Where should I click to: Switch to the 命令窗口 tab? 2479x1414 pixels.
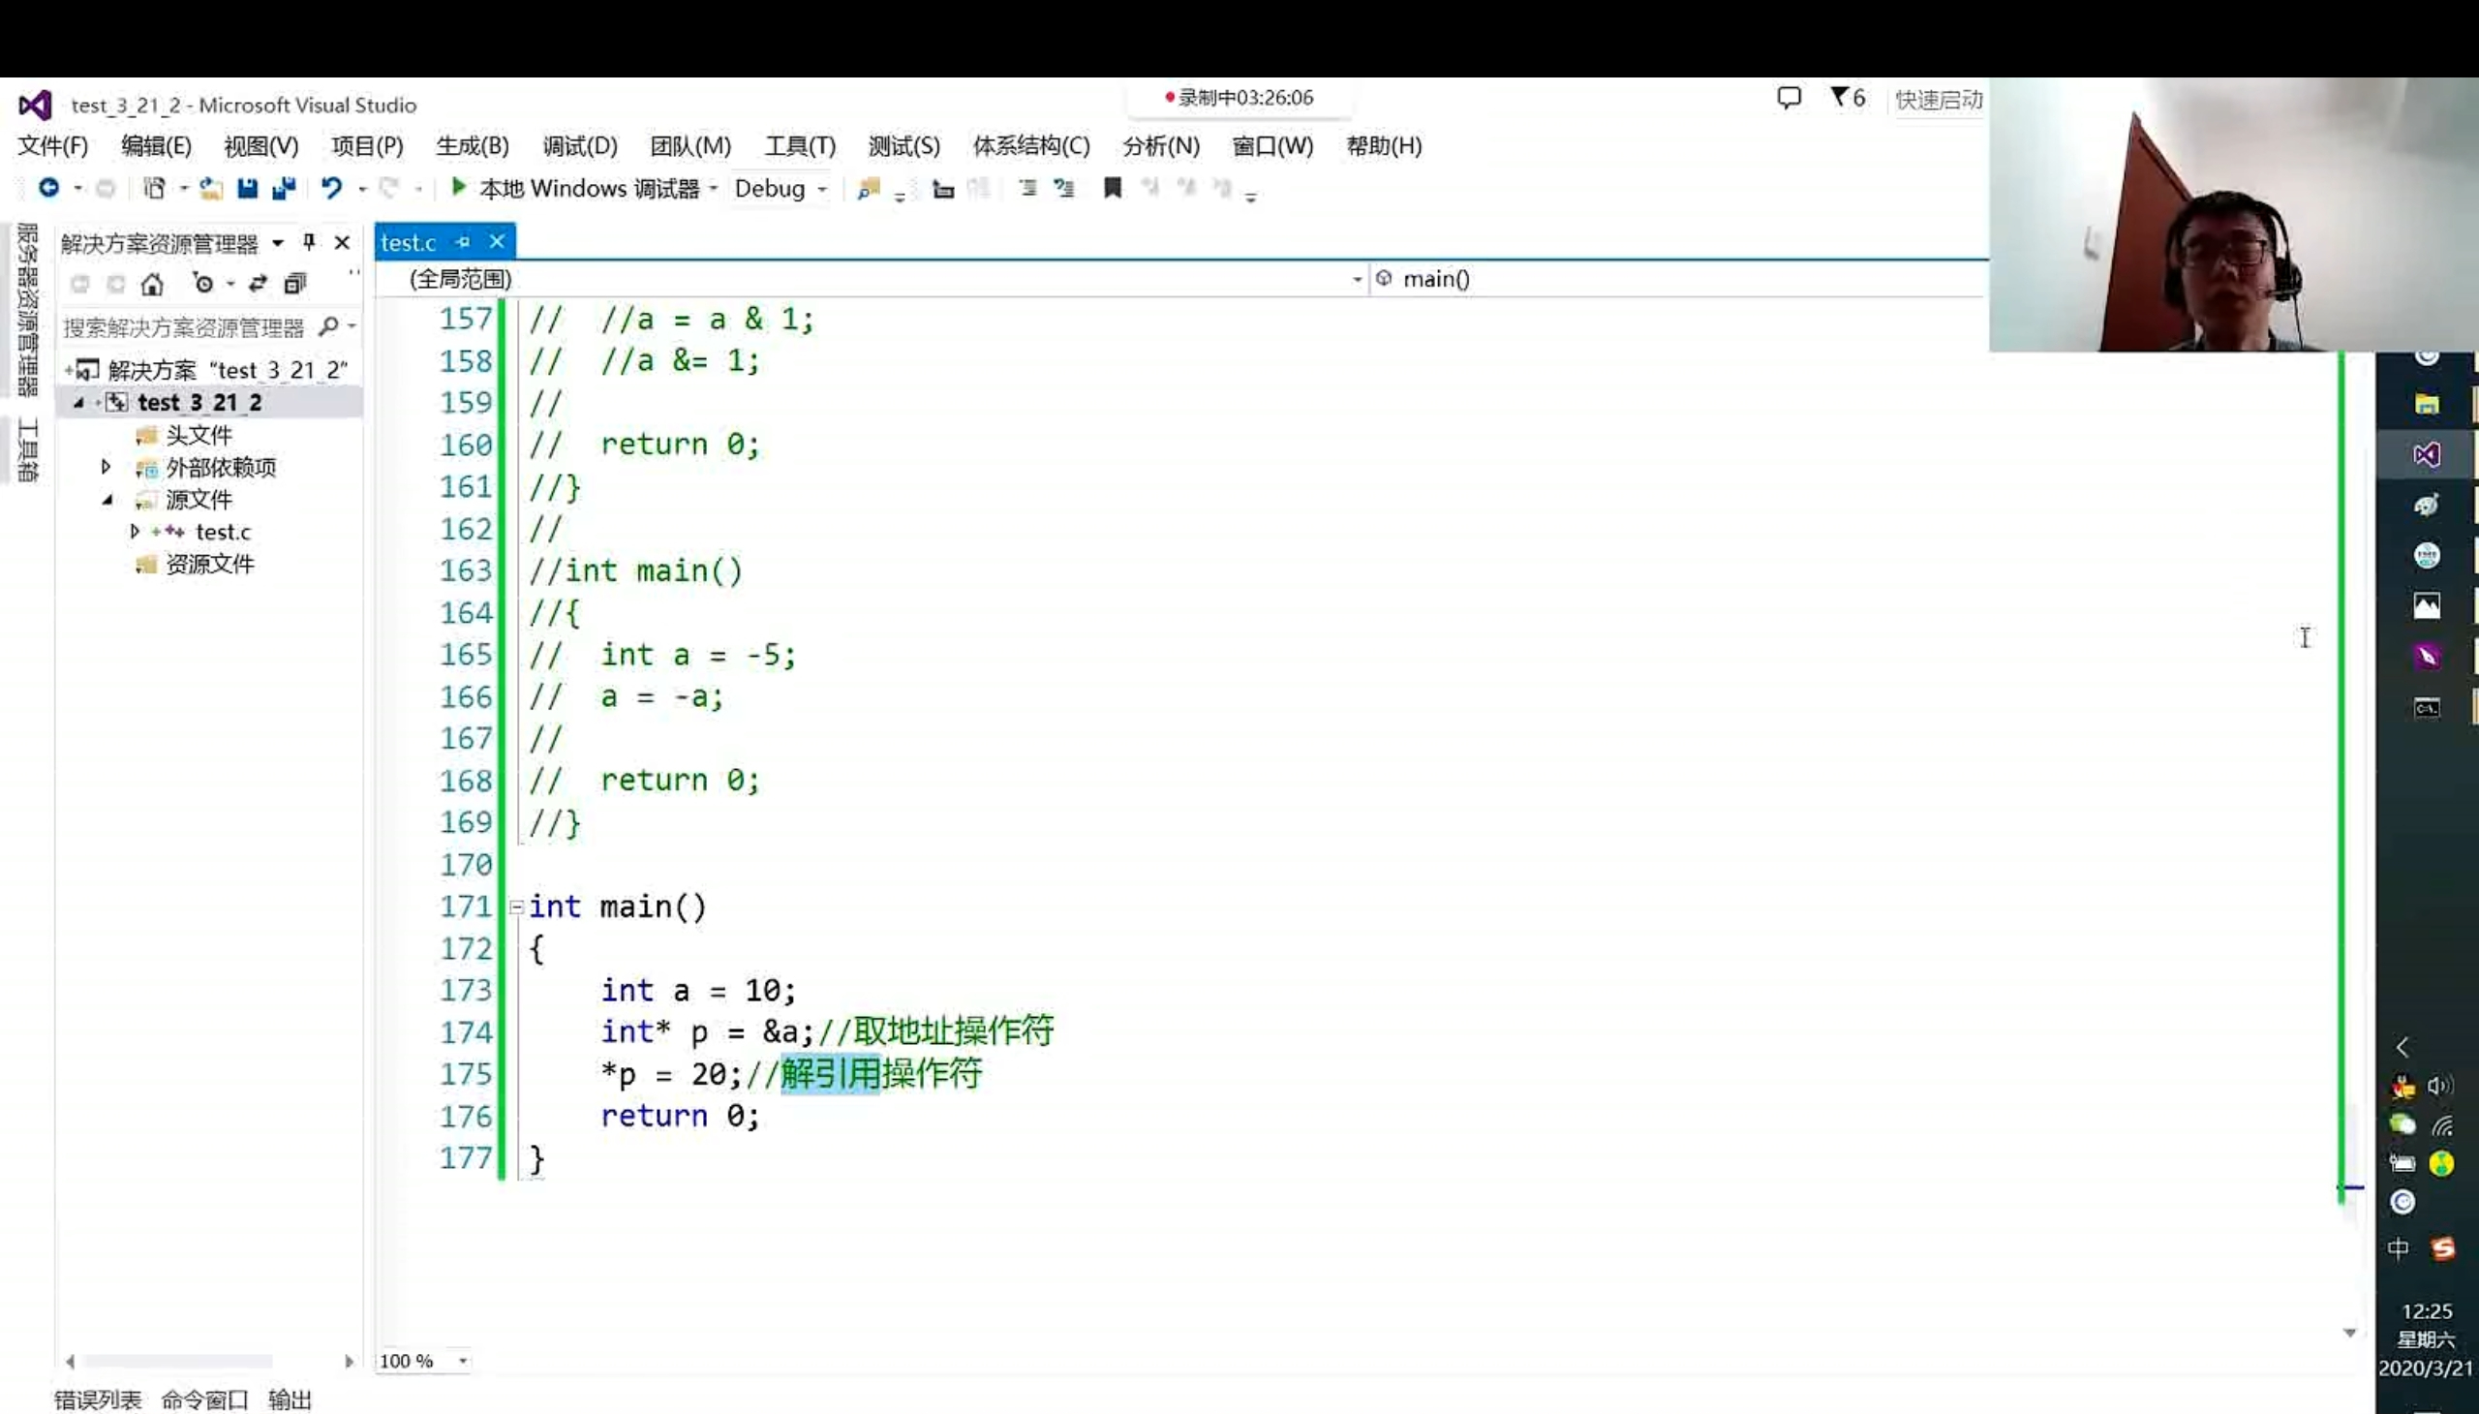[x=204, y=1399]
